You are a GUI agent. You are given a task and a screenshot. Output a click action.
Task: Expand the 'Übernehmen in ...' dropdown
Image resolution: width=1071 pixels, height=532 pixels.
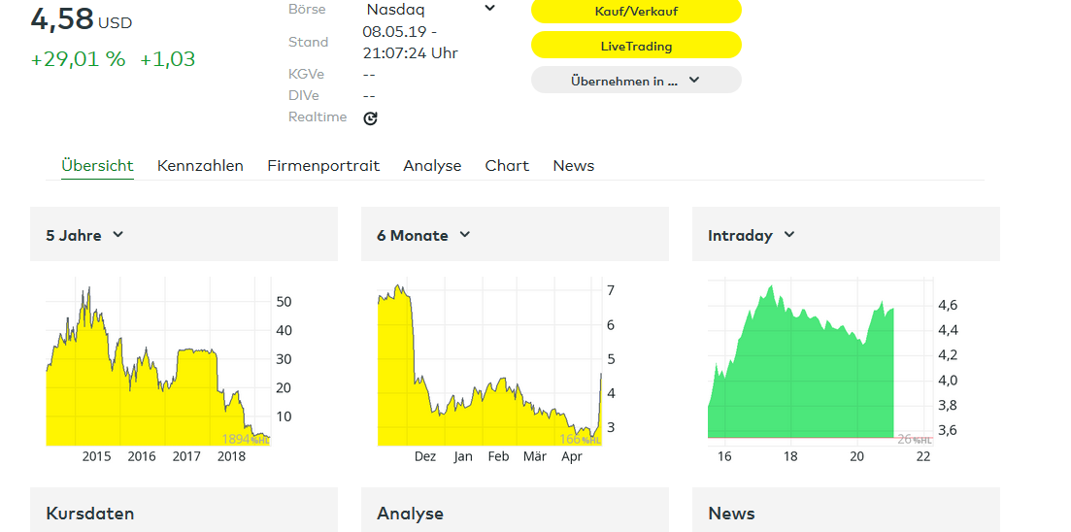636,81
